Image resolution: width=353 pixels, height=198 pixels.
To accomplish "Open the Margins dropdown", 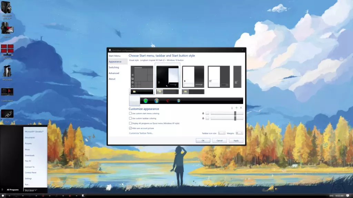I will click(239, 133).
